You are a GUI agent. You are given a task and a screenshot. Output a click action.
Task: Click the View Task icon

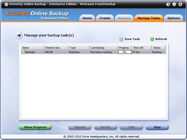pyautogui.click(x=121, y=39)
